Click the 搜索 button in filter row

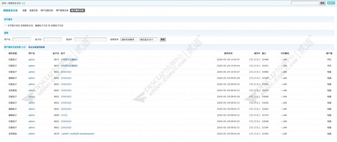[x=163, y=39]
